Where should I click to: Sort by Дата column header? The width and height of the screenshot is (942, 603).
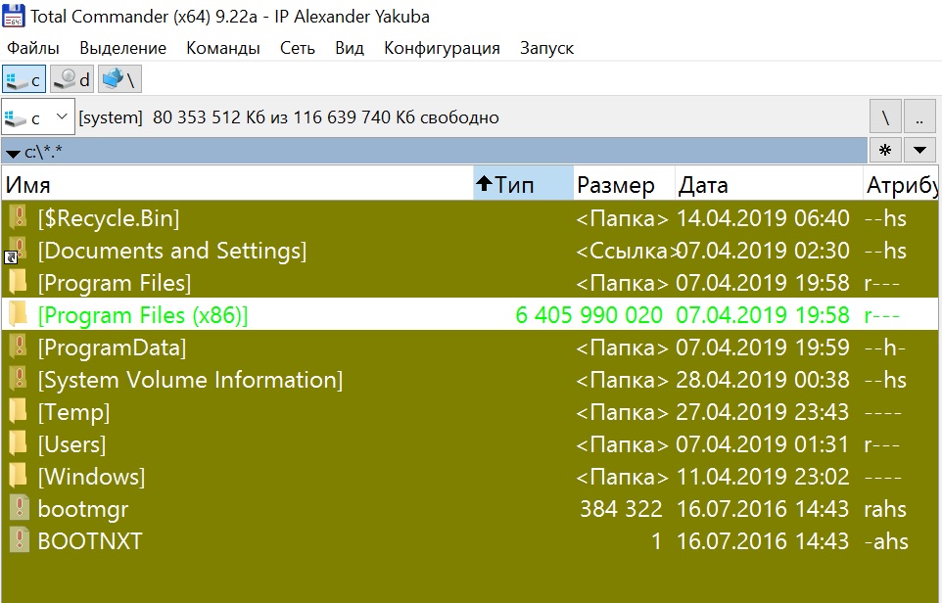tap(769, 184)
